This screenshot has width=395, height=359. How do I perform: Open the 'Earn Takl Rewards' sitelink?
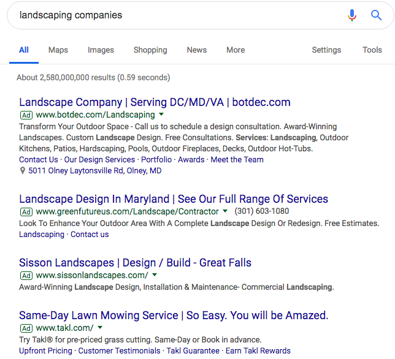click(258, 350)
